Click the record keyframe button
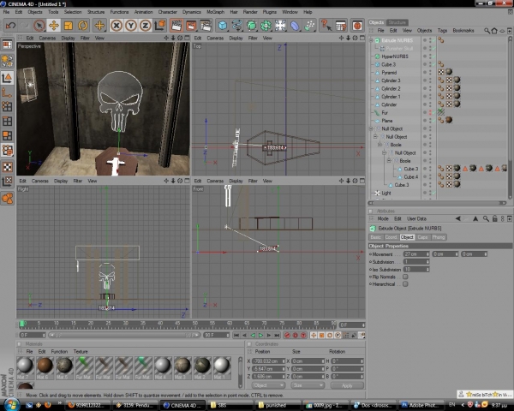This screenshot has width=514, height=411. point(287,335)
